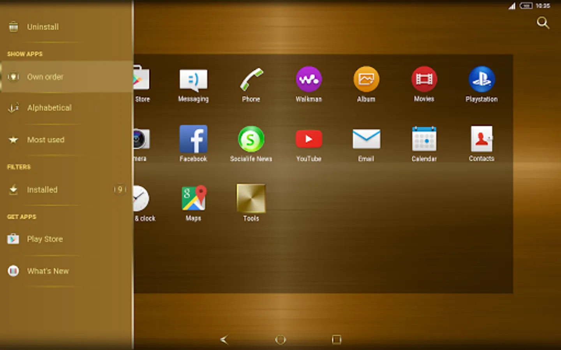Tap the Installed count badge showing 9
The width and height of the screenshot is (561, 350).
pos(120,189)
